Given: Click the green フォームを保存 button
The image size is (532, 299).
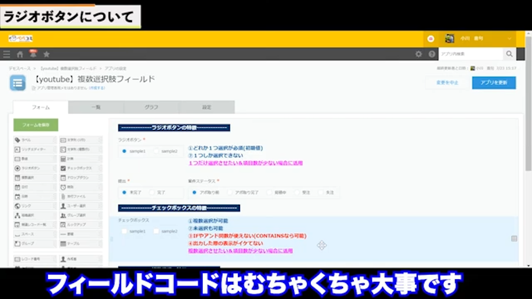Looking at the screenshot, I should [35, 125].
